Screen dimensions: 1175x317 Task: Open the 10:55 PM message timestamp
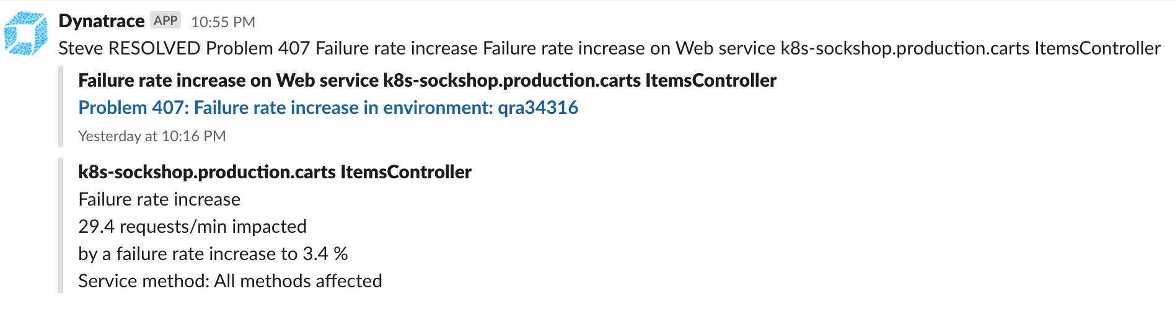223,22
